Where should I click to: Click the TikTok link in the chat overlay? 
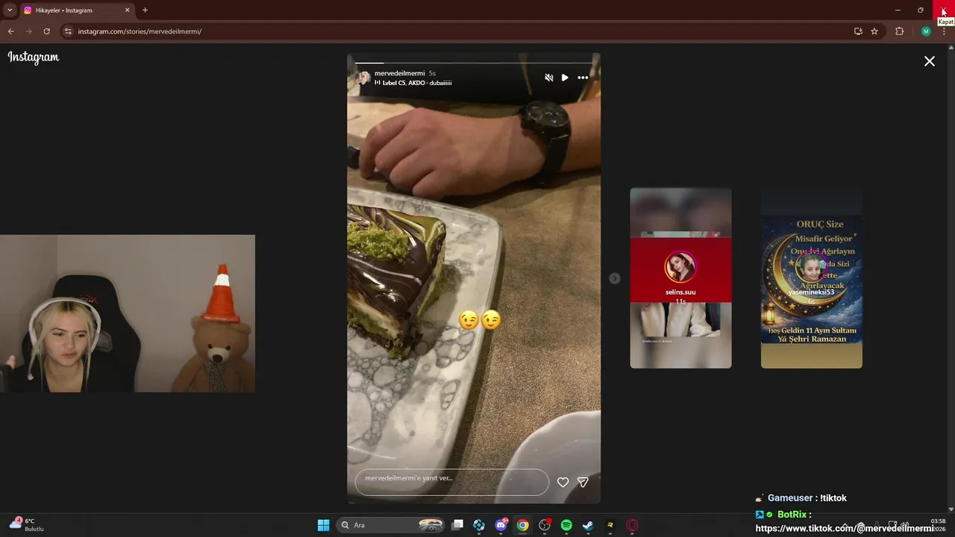pos(844,528)
